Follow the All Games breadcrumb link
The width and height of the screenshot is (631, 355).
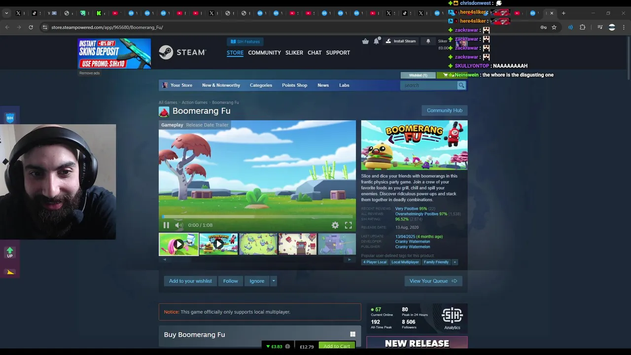(x=168, y=103)
